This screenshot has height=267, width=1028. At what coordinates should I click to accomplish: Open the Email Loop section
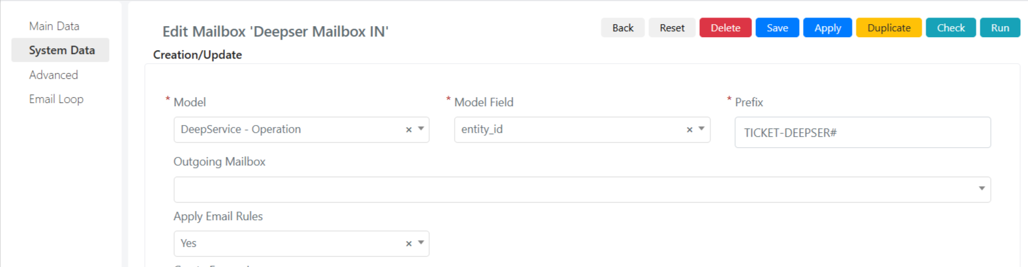click(56, 99)
